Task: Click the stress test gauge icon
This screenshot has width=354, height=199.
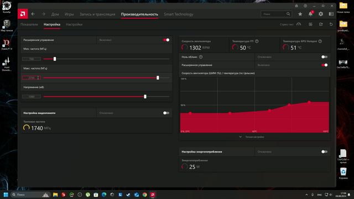Action: coord(299,24)
